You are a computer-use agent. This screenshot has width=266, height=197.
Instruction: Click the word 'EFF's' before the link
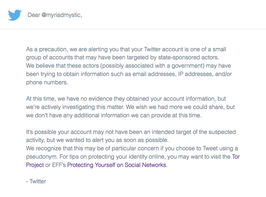[x=59, y=165]
